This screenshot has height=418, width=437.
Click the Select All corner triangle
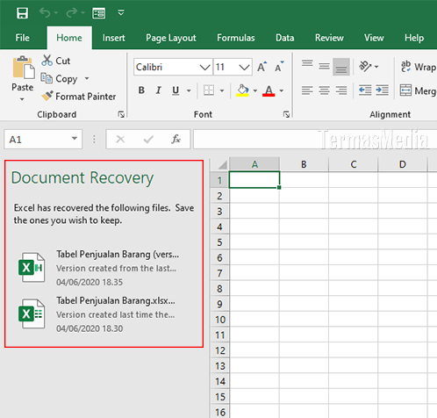coord(223,165)
